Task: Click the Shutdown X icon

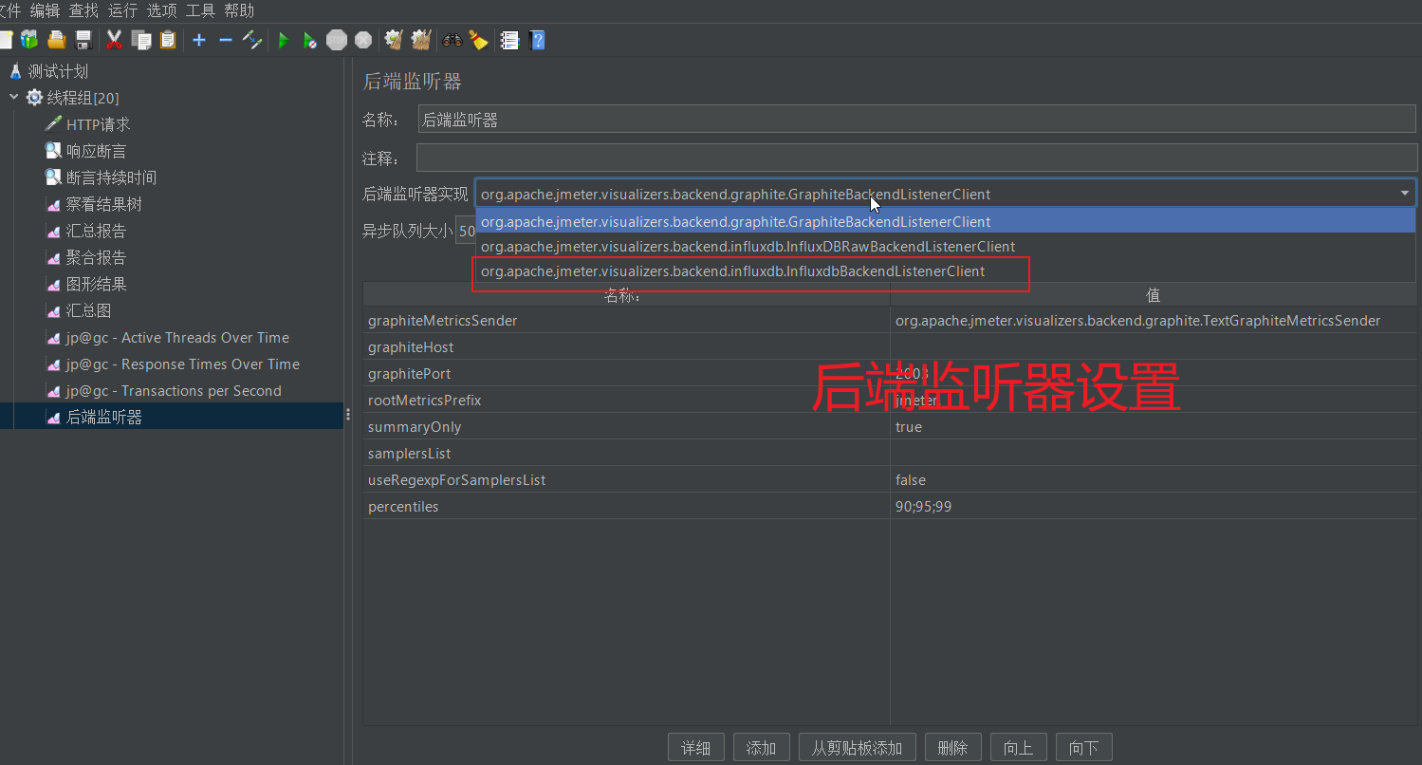Action: point(363,40)
